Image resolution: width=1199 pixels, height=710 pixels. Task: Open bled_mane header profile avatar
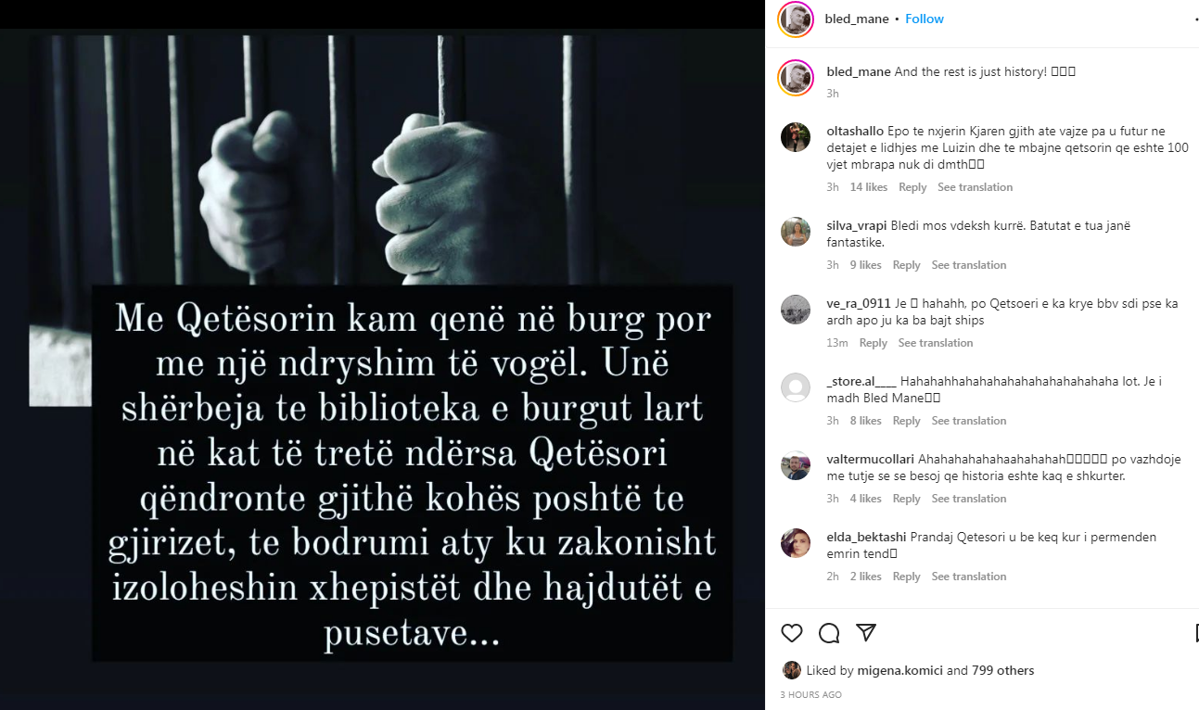pos(796,19)
